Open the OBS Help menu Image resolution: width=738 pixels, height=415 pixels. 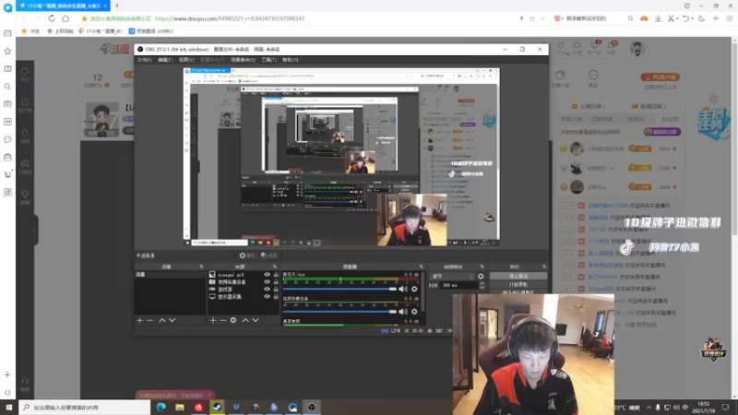click(x=290, y=60)
